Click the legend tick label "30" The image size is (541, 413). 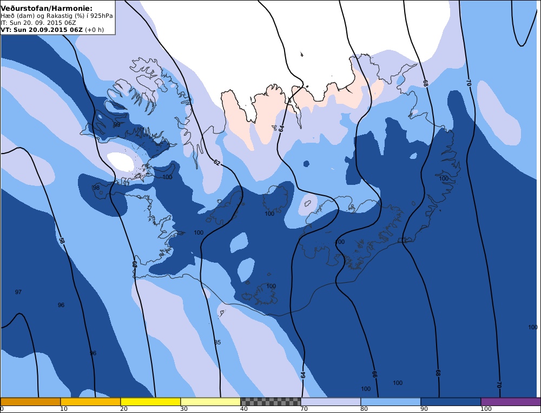(x=184, y=409)
